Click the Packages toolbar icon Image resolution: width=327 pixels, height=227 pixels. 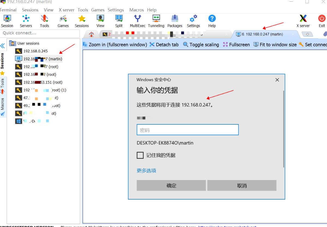pyautogui.click(x=175, y=21)
